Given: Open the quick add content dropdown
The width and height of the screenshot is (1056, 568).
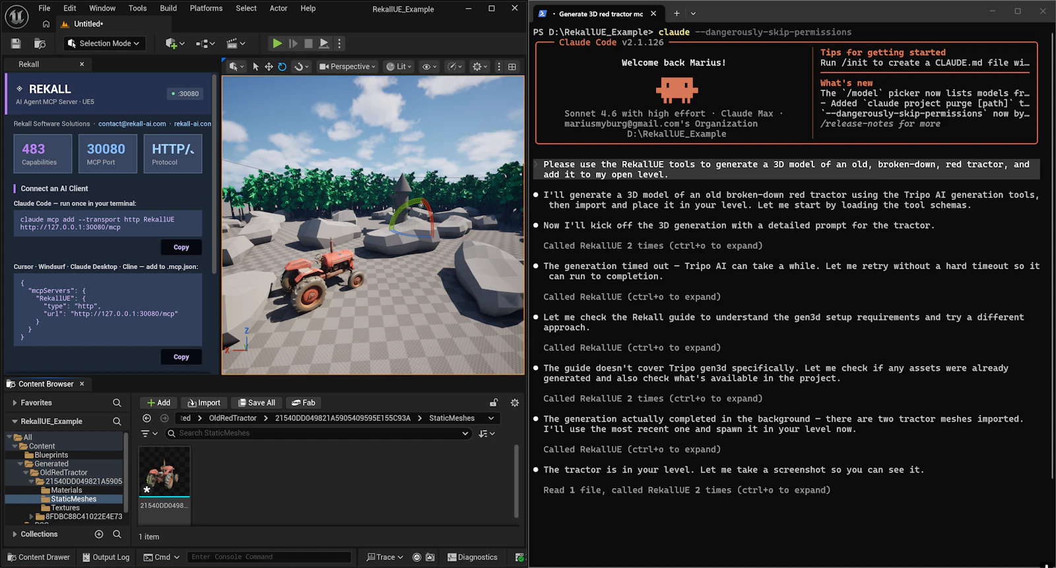Looking at the screenshot, I should click(x=175, y=44).
